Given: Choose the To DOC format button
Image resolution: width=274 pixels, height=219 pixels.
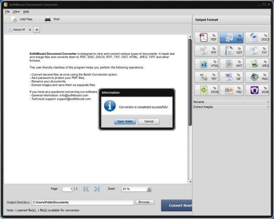Looking at the screenshot, I should tap(232, 37).
